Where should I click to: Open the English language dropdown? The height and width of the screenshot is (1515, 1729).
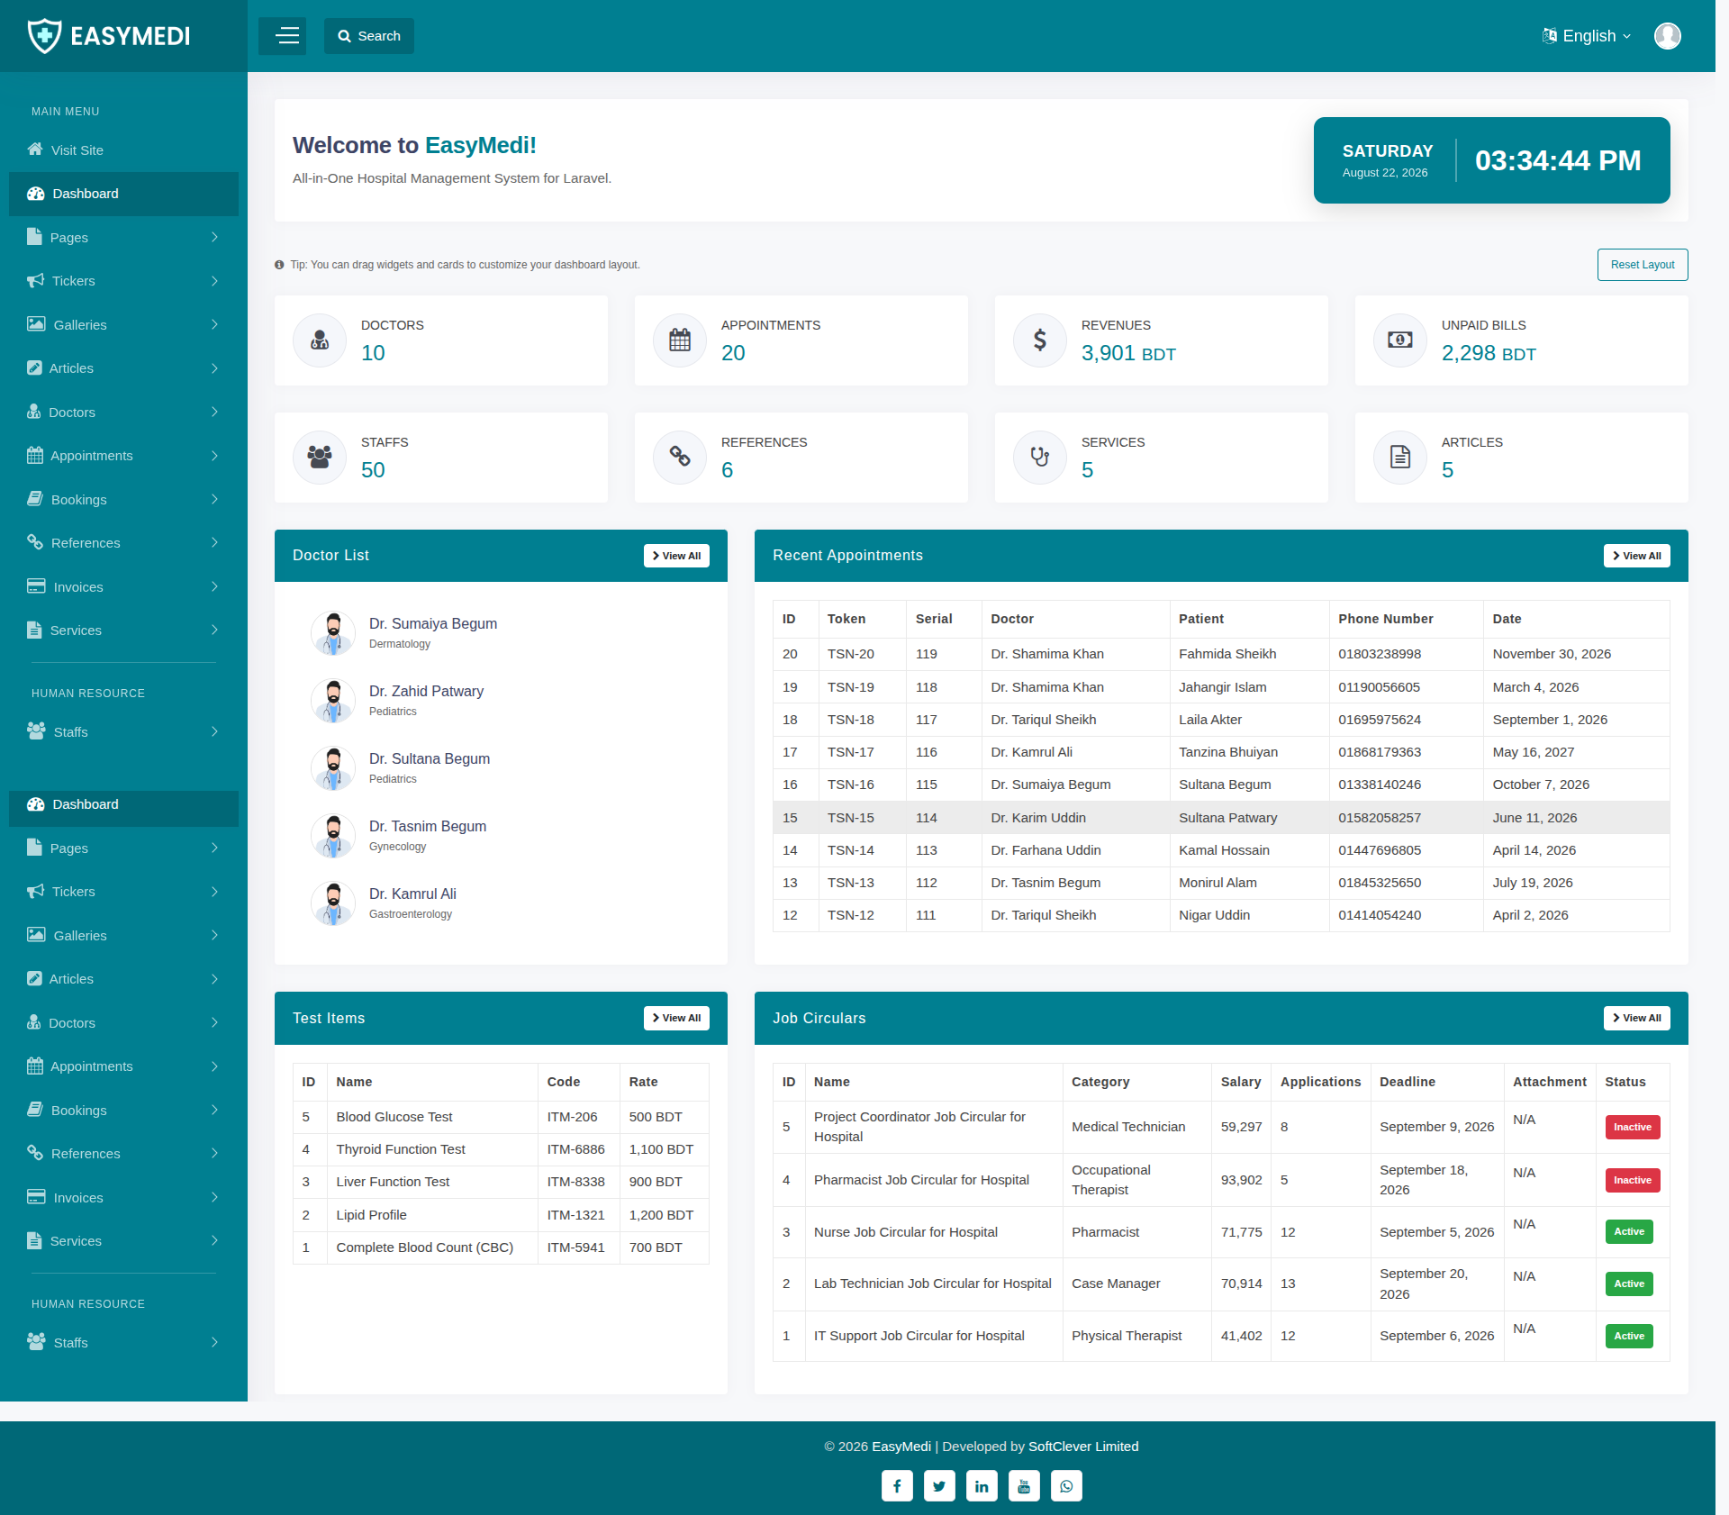(x=1587, y=36)
